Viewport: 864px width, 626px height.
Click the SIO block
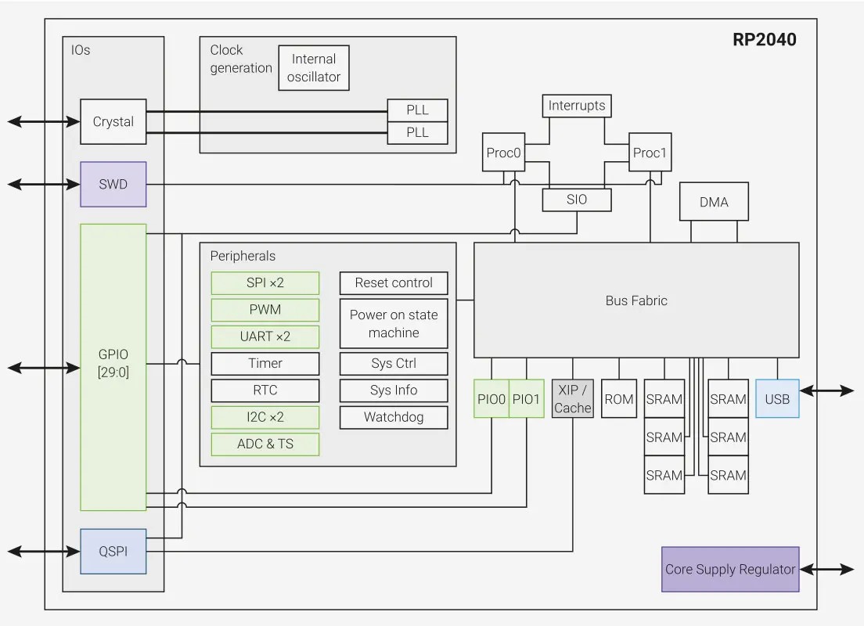click(x=577, y=200)
